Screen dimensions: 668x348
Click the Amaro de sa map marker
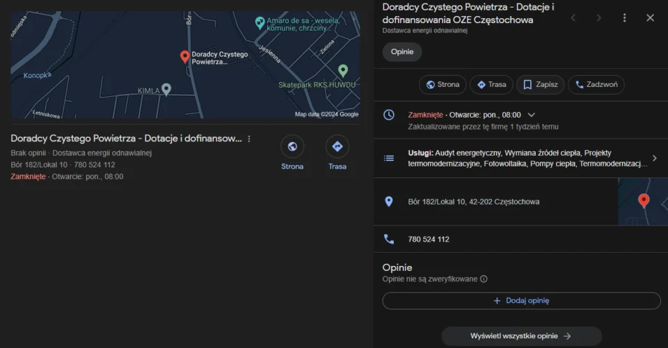click(x=260, y=22)
